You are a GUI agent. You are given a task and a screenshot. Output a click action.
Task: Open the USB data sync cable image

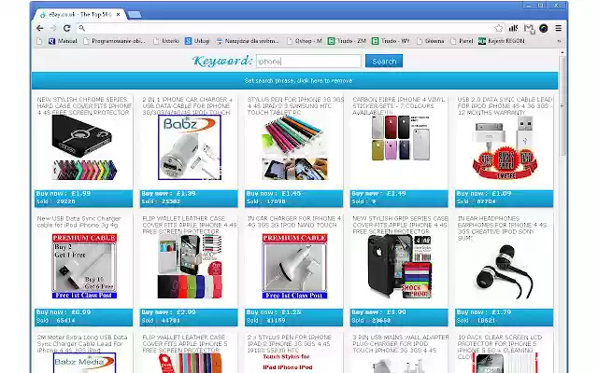[x=505, y=147]
